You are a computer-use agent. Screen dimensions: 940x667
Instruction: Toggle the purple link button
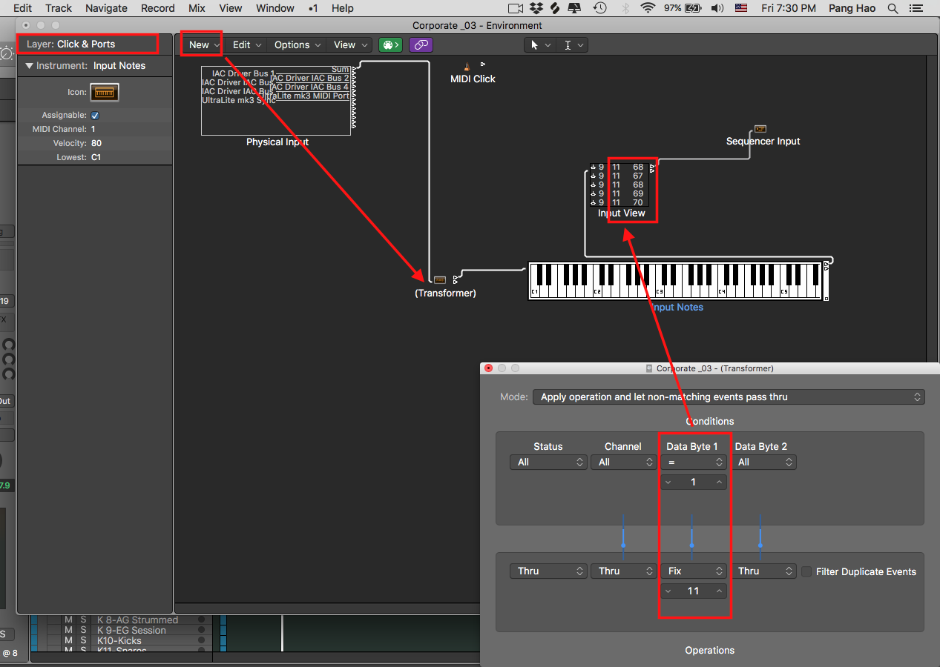[421, 44]
